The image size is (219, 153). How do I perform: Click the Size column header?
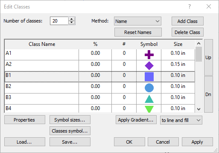pos(178,44)
